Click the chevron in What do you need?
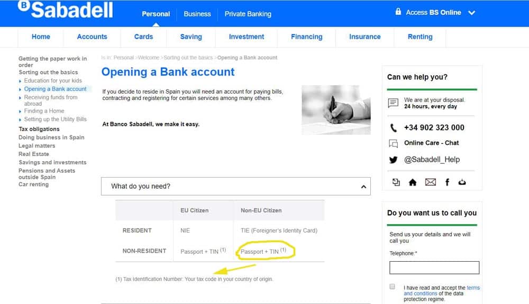Image resolution: width=529 pixels, height=304 pixels. click(363, 187)
